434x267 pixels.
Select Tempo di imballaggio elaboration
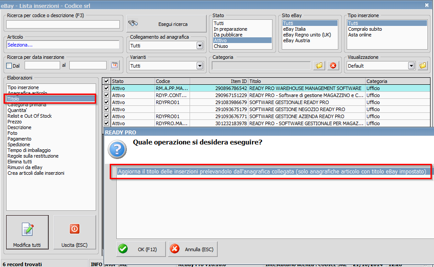coord(51,150)
